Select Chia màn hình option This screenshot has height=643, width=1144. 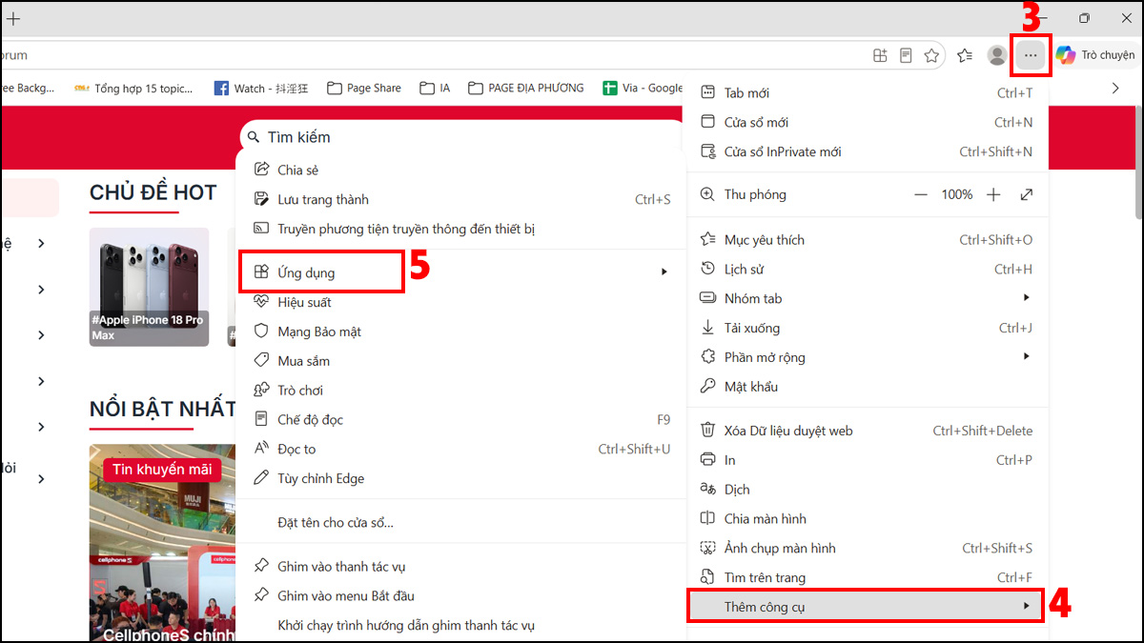pos(867,519)
